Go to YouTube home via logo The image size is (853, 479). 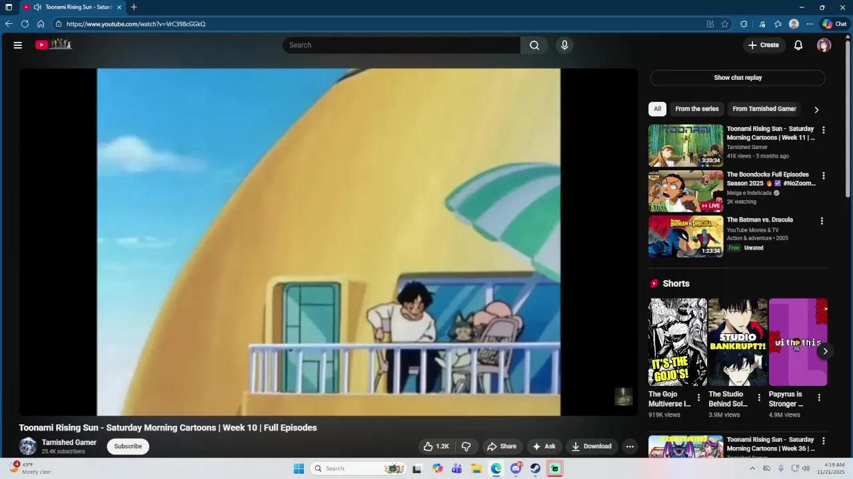(x=53, y=45)
